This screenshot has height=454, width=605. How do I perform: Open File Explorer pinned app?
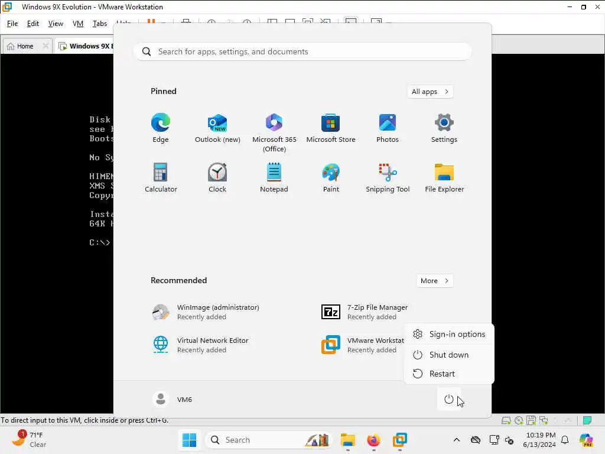(x=444, y=178)
